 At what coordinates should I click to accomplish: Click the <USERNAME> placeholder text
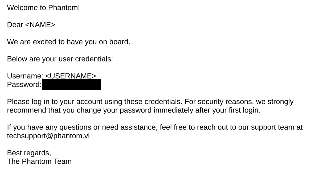pos(71,76)
